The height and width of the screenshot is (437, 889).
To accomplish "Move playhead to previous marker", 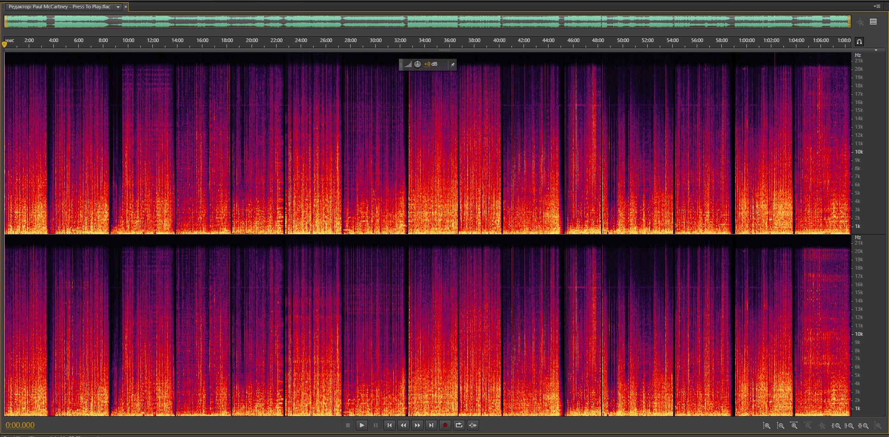I will click(390, 425).
